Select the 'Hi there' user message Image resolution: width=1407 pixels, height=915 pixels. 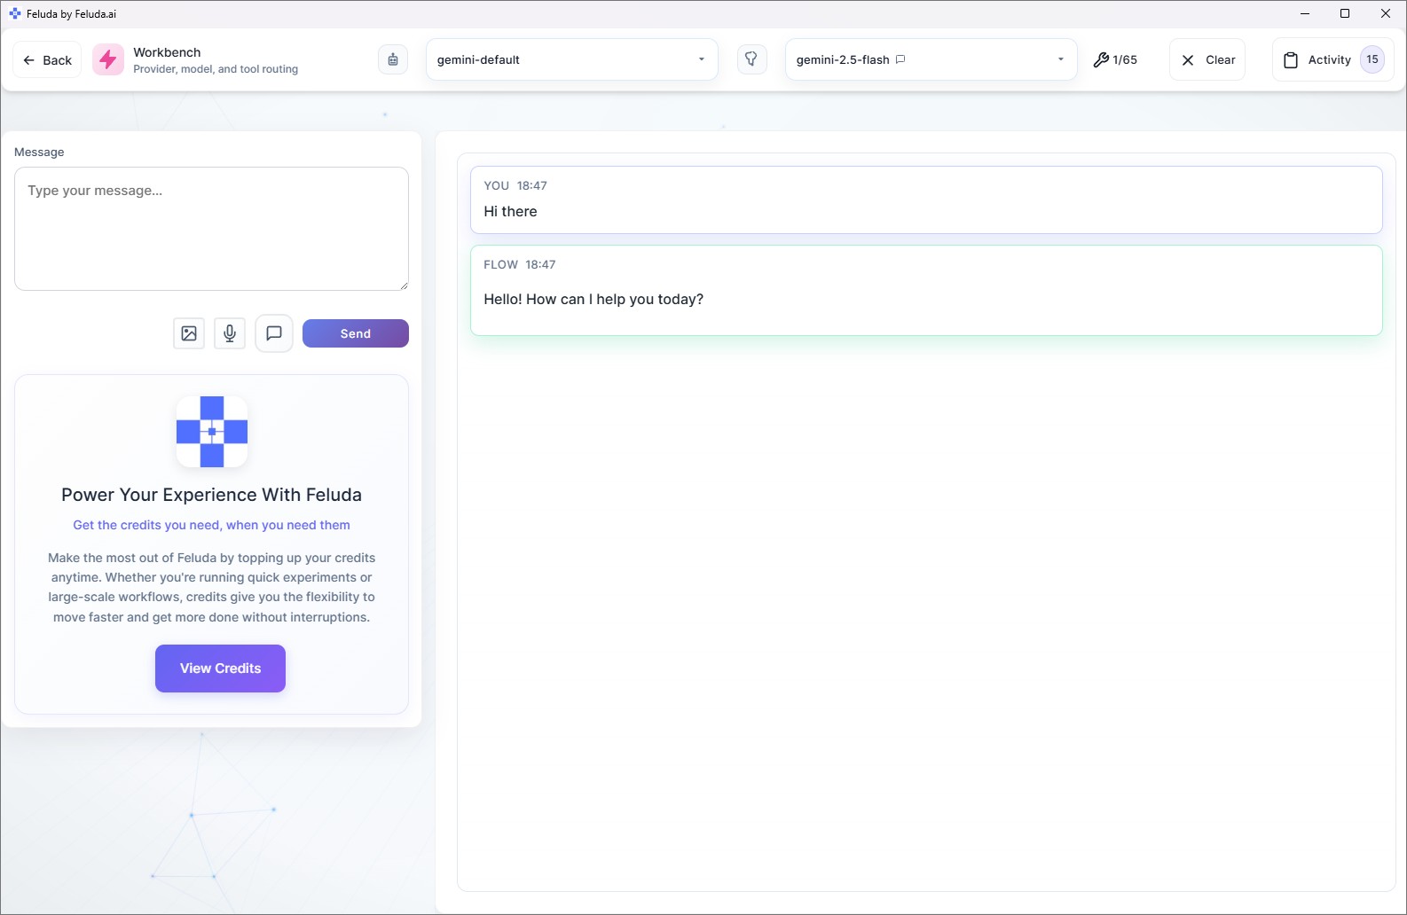click(x=925, y=200)
